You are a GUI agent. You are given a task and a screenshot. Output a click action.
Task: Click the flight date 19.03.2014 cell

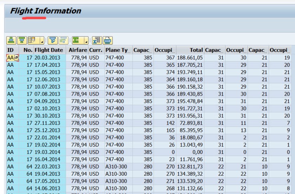pos(47,152)
